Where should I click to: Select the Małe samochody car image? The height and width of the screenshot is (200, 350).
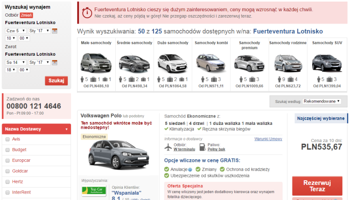96,63
